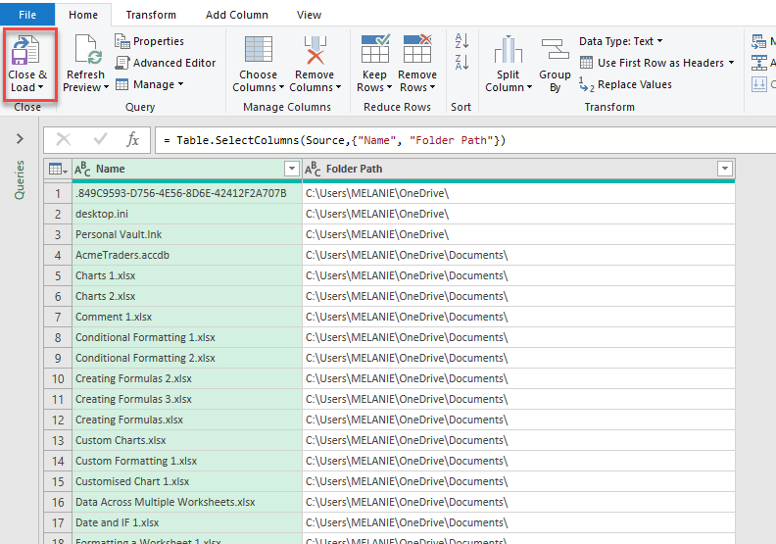Screen dimensions: 776x544
Task: Click the Close & Load icon
Action: click(x=27, y=51)
